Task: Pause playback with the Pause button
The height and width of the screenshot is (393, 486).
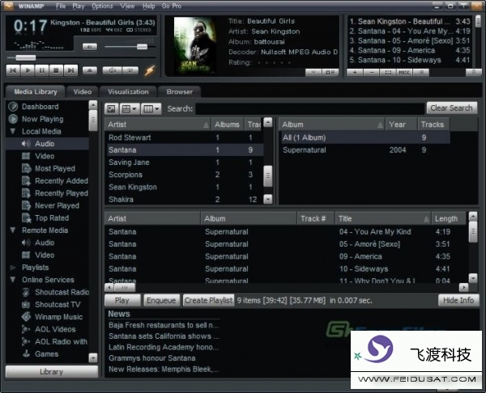Action: tap(42, 70)
